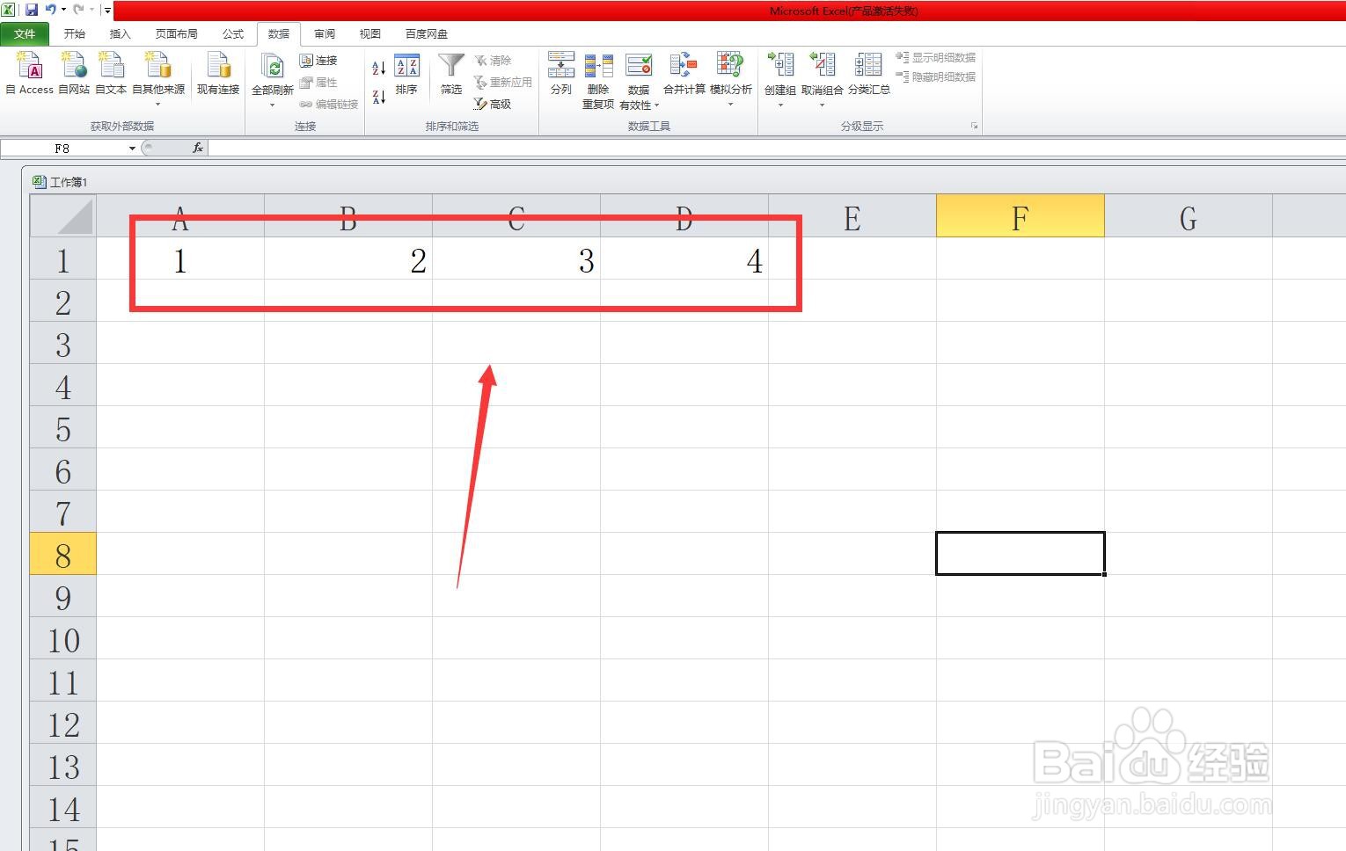The height and width of the screenshot is (851, 1346).
Task: Switch to the 页面布局 tab
Action: point(177,34)
